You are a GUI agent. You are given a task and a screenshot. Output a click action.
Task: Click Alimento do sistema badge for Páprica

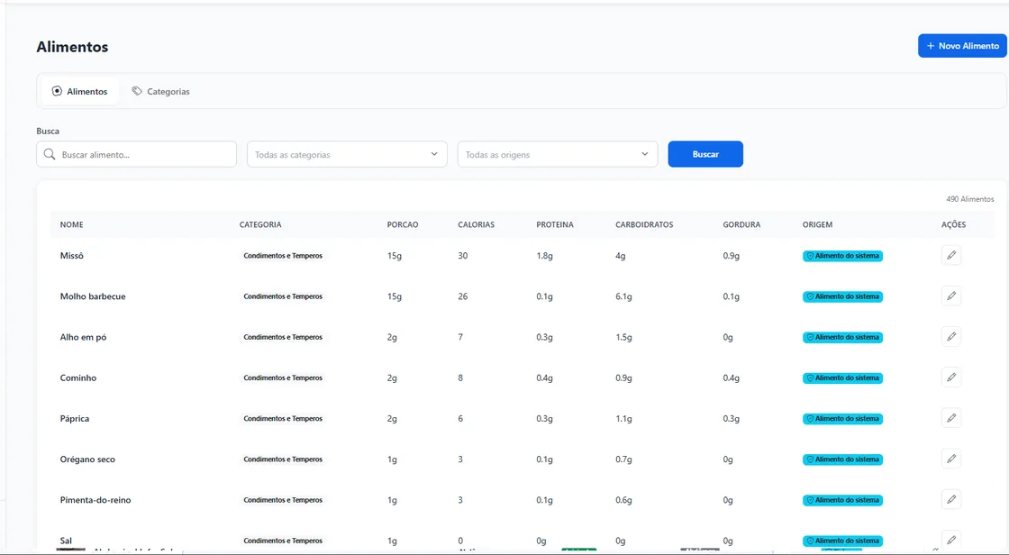[842, 419]
